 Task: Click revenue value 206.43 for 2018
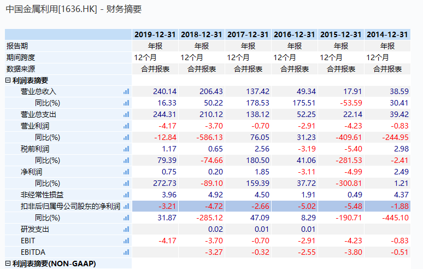tap(211, 91)
